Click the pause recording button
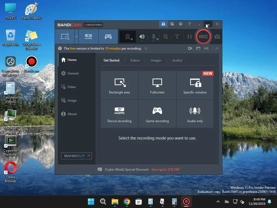 click(190, 37)
